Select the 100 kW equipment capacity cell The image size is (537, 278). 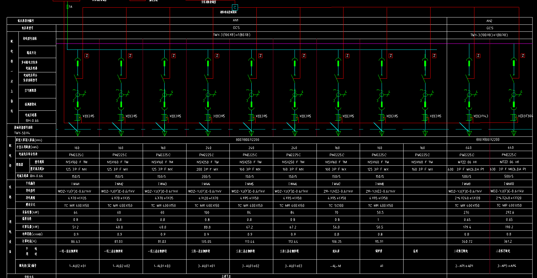pyautogui.click(x=207, y=213)
